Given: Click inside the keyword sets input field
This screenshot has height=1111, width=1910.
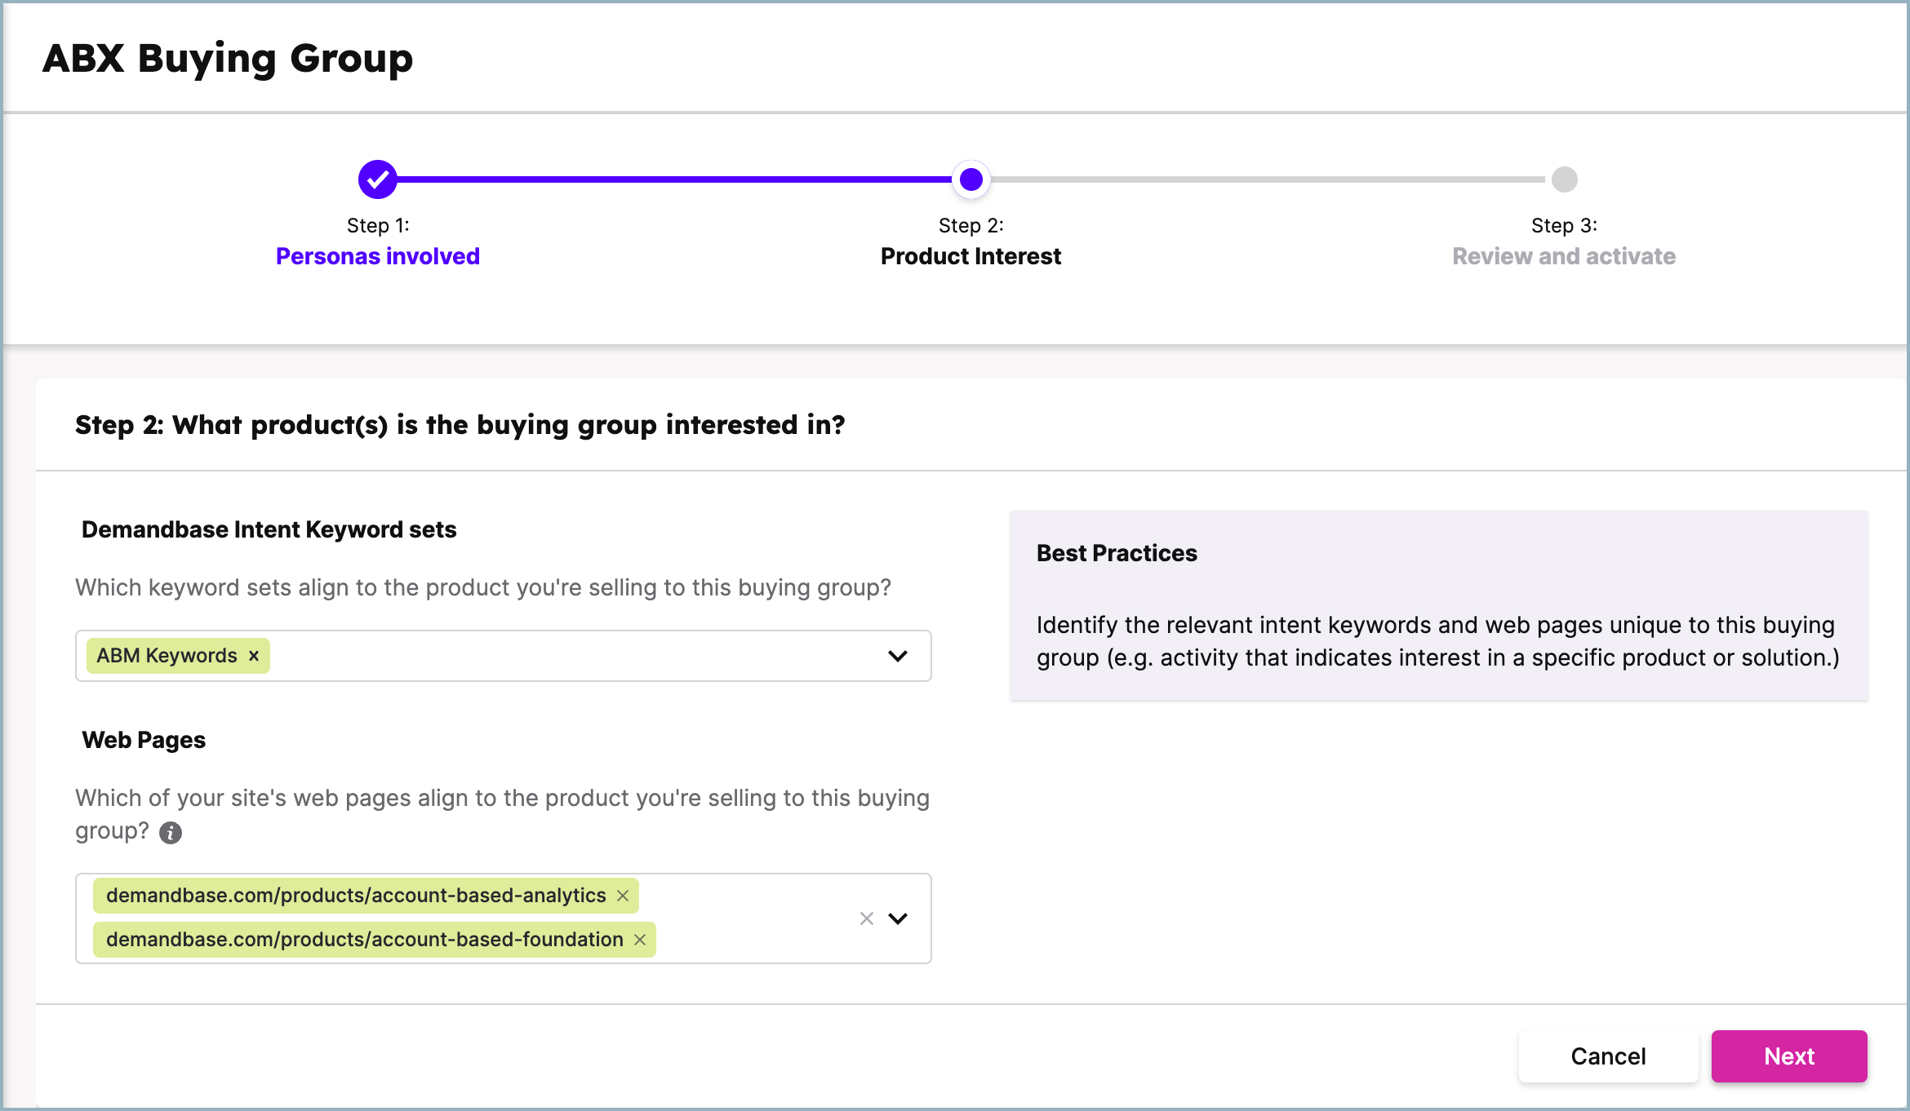Looking at the screenshot, I should coord(571,656).
